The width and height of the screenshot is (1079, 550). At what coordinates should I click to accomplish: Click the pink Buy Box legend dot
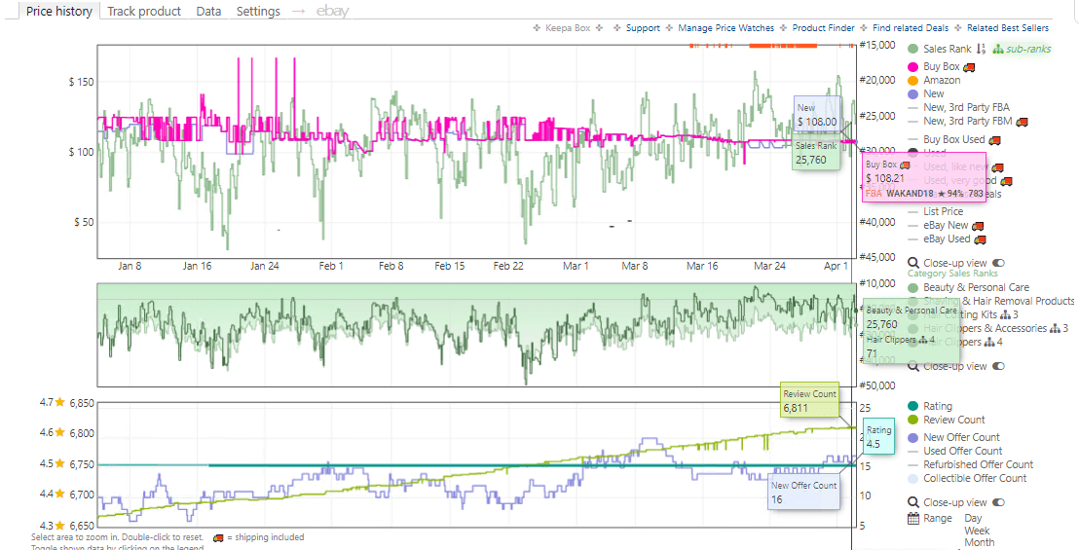(x=912, y=67)
